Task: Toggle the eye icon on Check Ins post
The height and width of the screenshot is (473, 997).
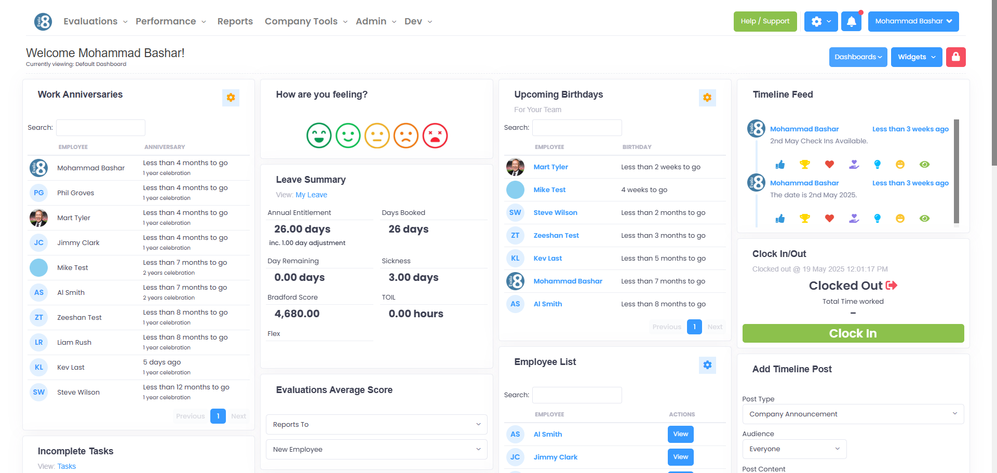Action: [x=925, y=165]
